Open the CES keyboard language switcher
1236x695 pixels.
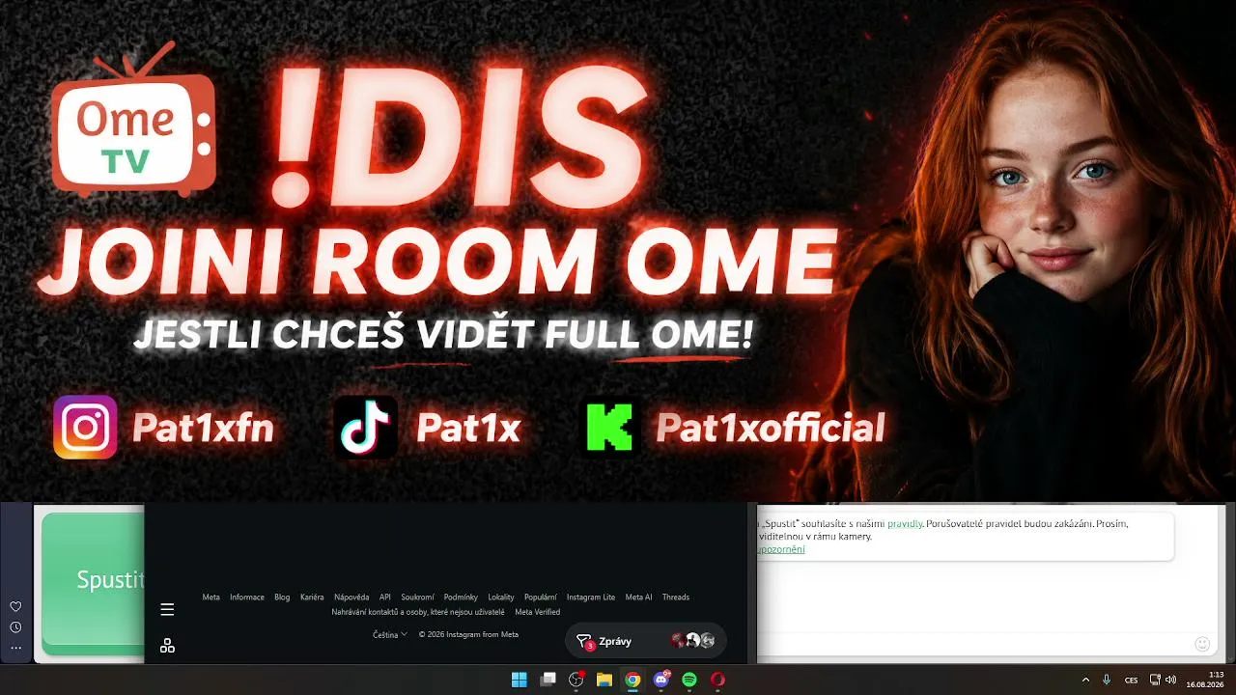pyautogui.click(x=1131, y=680)
